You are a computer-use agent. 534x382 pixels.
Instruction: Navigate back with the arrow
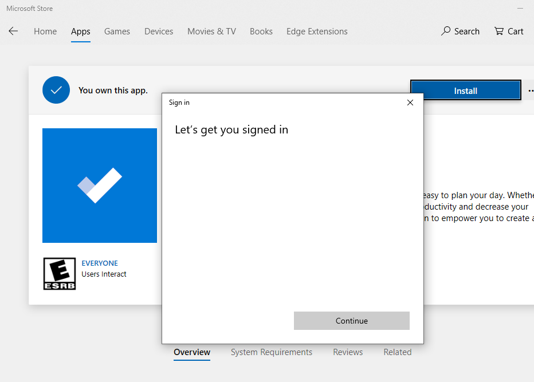point(13,31)
